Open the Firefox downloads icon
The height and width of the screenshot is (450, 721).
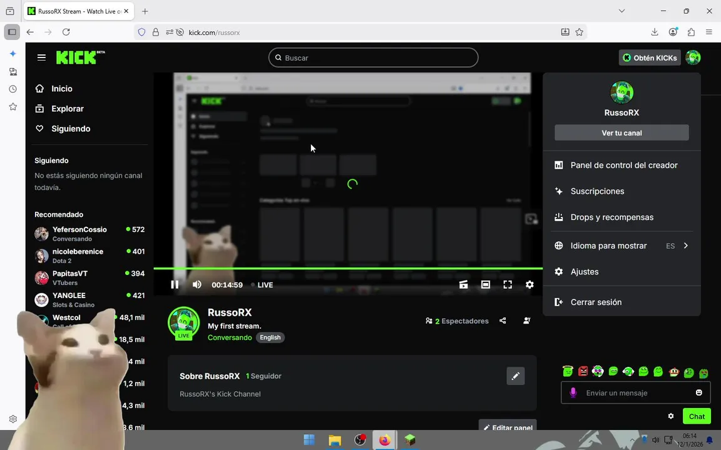pyautogui.click(x=654, y=32)
